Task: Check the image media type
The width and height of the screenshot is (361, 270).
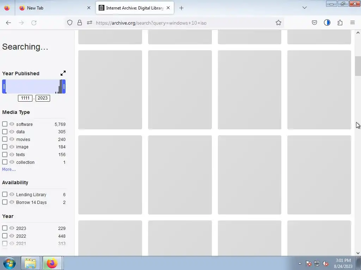Action: click(5, 147)
